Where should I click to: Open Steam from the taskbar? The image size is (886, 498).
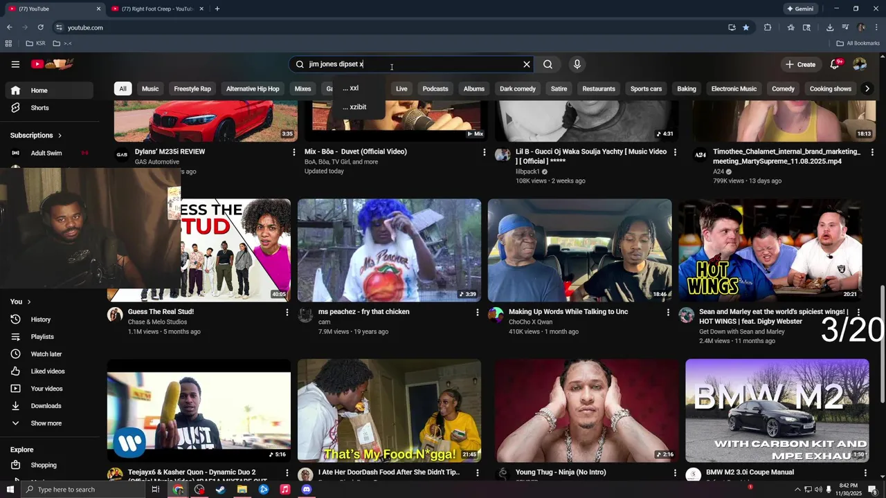(221, 490)
